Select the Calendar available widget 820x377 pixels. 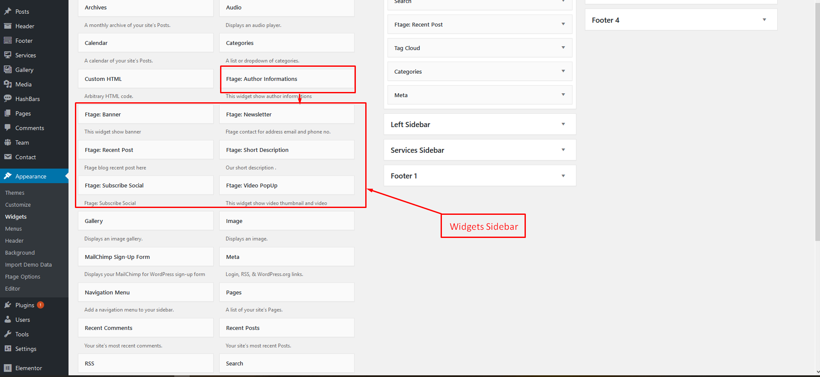point(146,43)
